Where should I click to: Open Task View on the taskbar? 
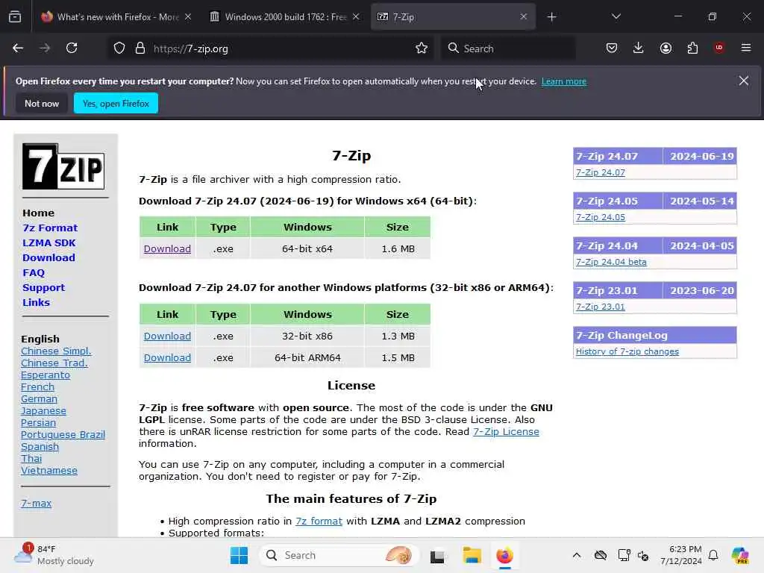[x=437, y=556]
